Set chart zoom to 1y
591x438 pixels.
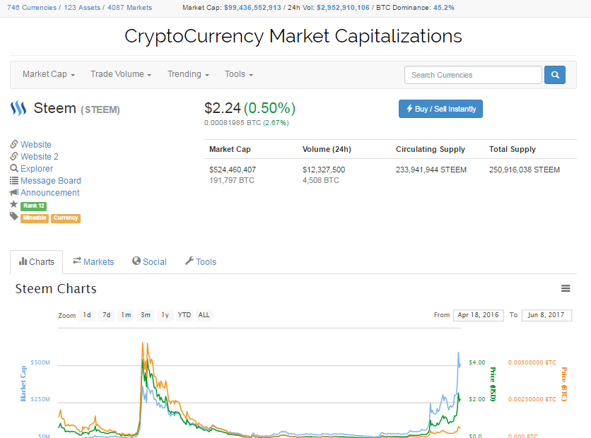coord(165,315)
